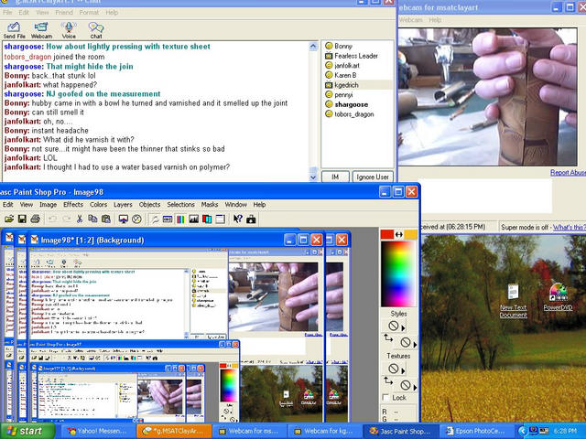Select user Karen B in room list
Image resolution: width=586 pixels, height=439 pixels.
pyautogui.click(x=342, y=75)
